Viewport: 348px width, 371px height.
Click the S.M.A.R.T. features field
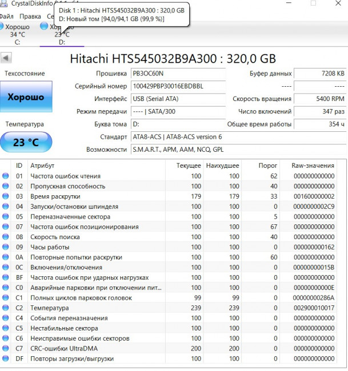(238, 150)
